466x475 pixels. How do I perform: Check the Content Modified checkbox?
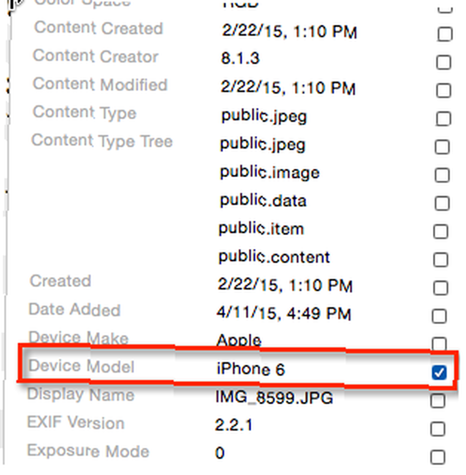click(443, 90)
